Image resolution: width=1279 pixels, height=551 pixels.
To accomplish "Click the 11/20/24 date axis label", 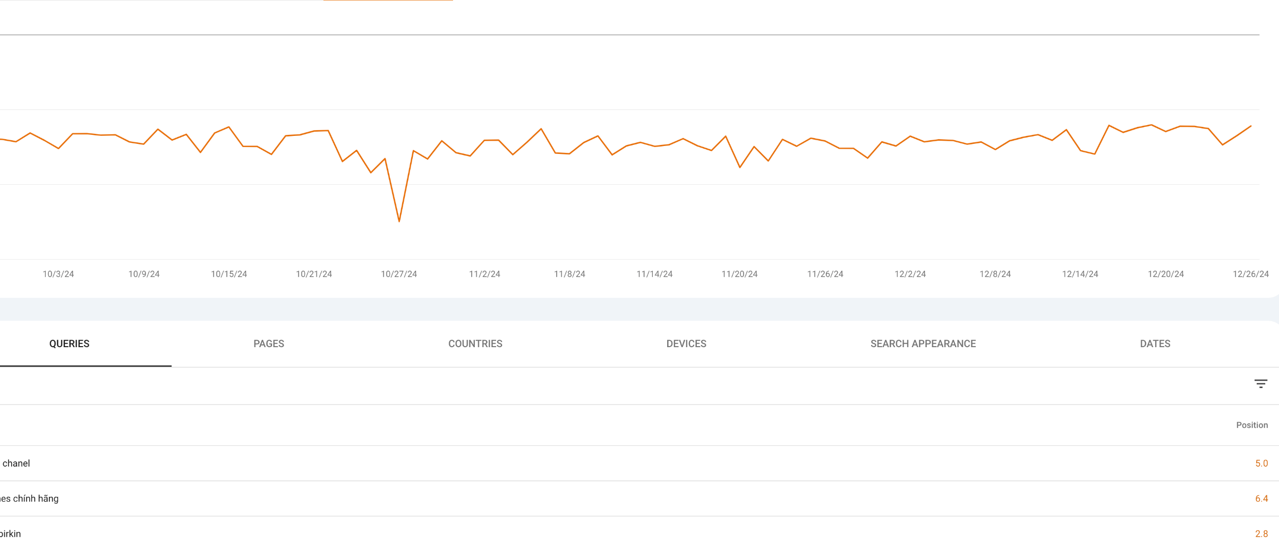I will pyautogui.click(x=739, y=274).
